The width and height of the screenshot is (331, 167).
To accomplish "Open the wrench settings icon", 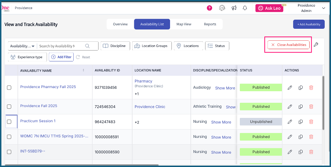I will (x=316, y=45).
